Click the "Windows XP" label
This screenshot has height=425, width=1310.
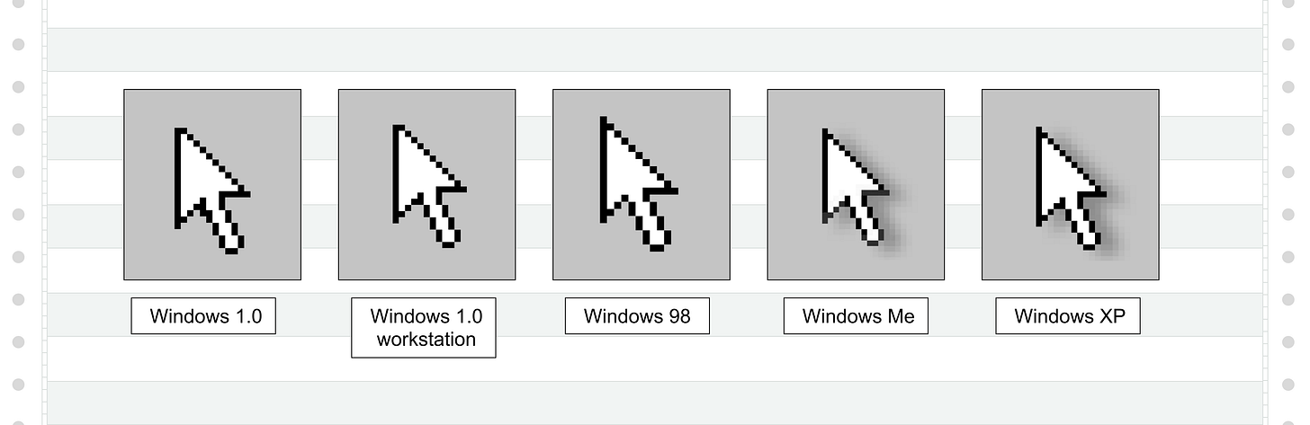click(1068, 316)
